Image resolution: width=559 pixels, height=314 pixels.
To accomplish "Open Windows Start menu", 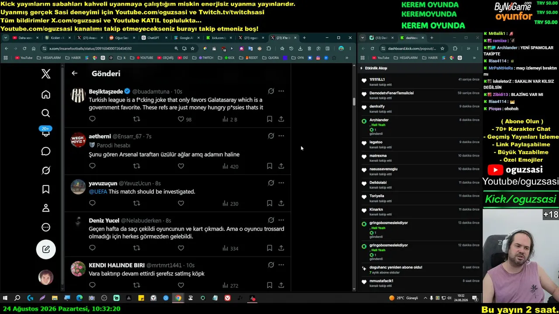I will (x=5, y=298).
